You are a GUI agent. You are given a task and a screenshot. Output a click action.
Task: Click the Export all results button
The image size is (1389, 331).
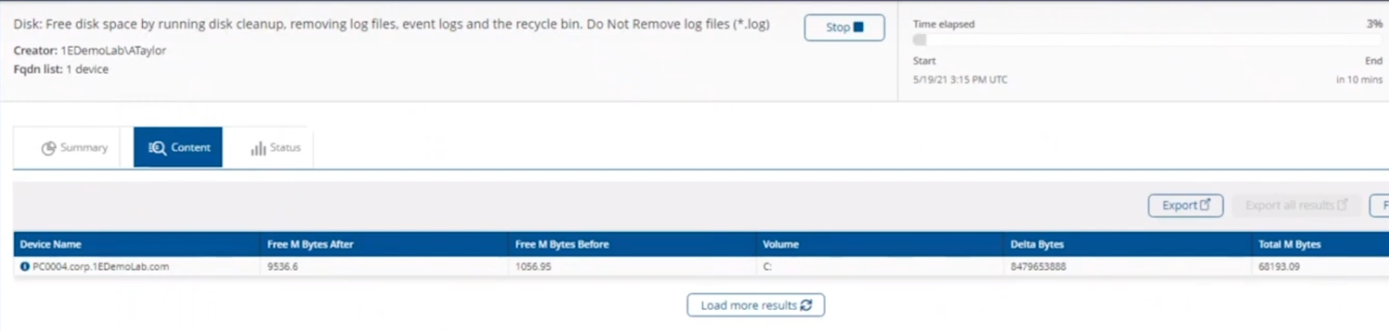(1296, 206)
